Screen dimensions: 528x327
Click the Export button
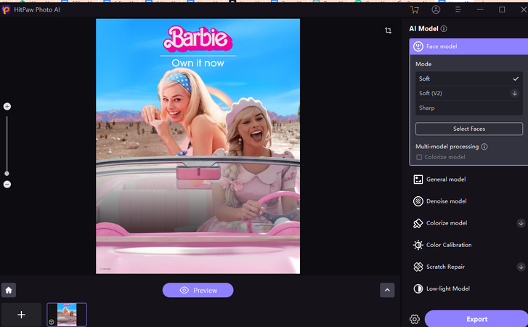[x=476, y=319]
